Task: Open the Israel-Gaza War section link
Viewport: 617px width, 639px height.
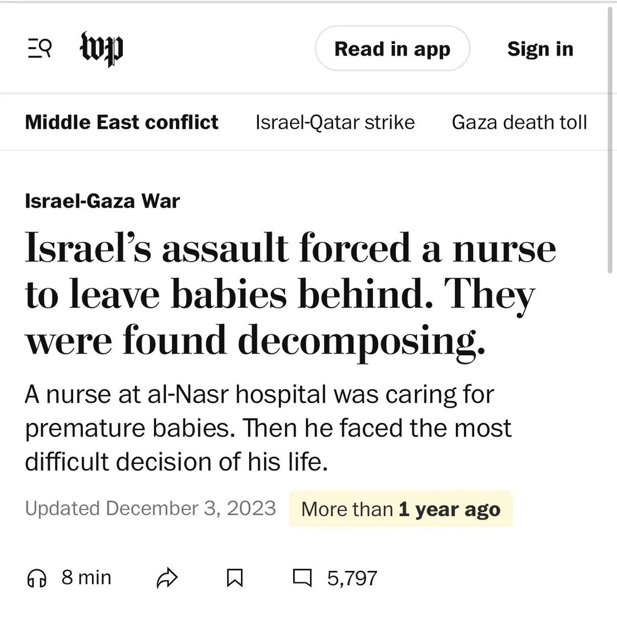Action: point(103,201)
